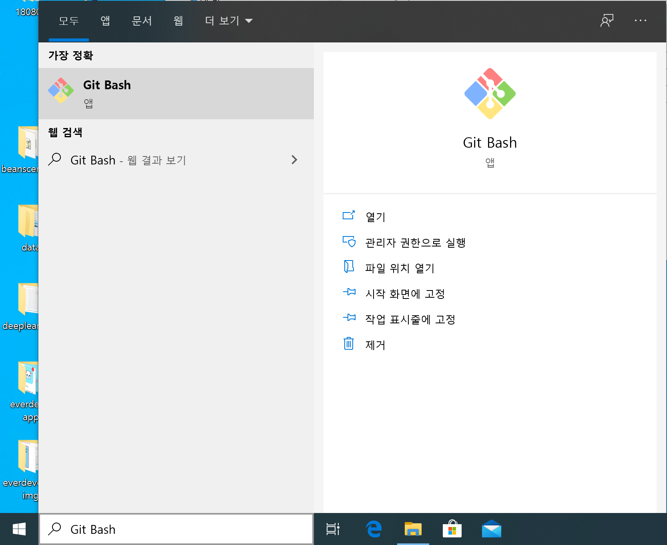Open Task View on the taskbar
Image resolution: width=667 pixels, height=545 pixels.
pos(333,529)
